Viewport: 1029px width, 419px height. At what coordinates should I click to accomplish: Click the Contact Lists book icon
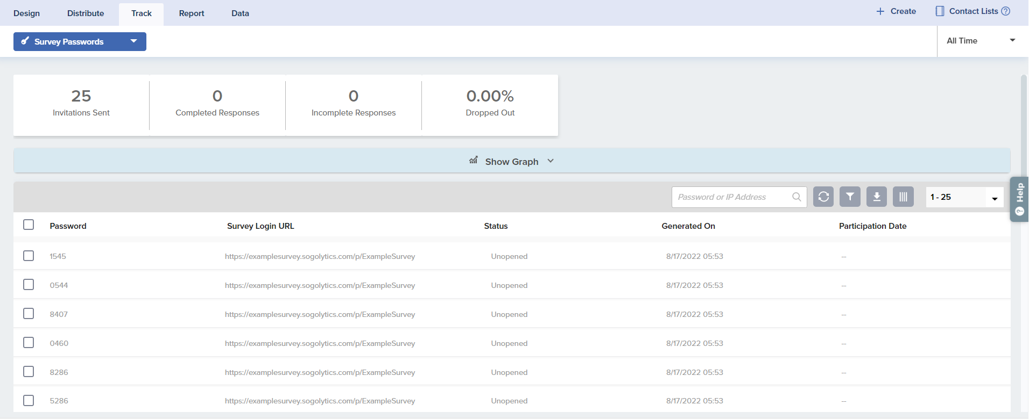940,11
